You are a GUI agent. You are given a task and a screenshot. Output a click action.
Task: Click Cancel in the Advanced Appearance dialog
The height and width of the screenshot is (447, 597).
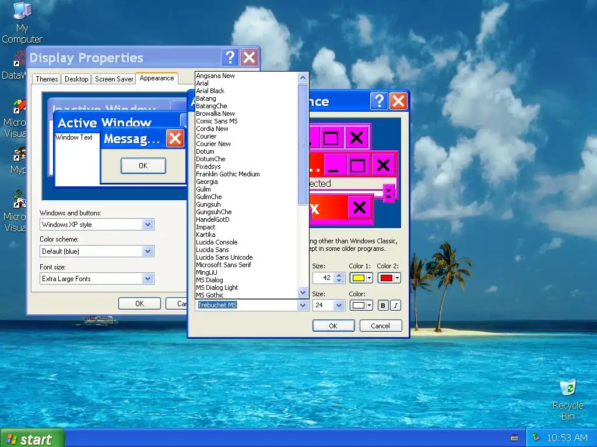[x=380, y=326]
